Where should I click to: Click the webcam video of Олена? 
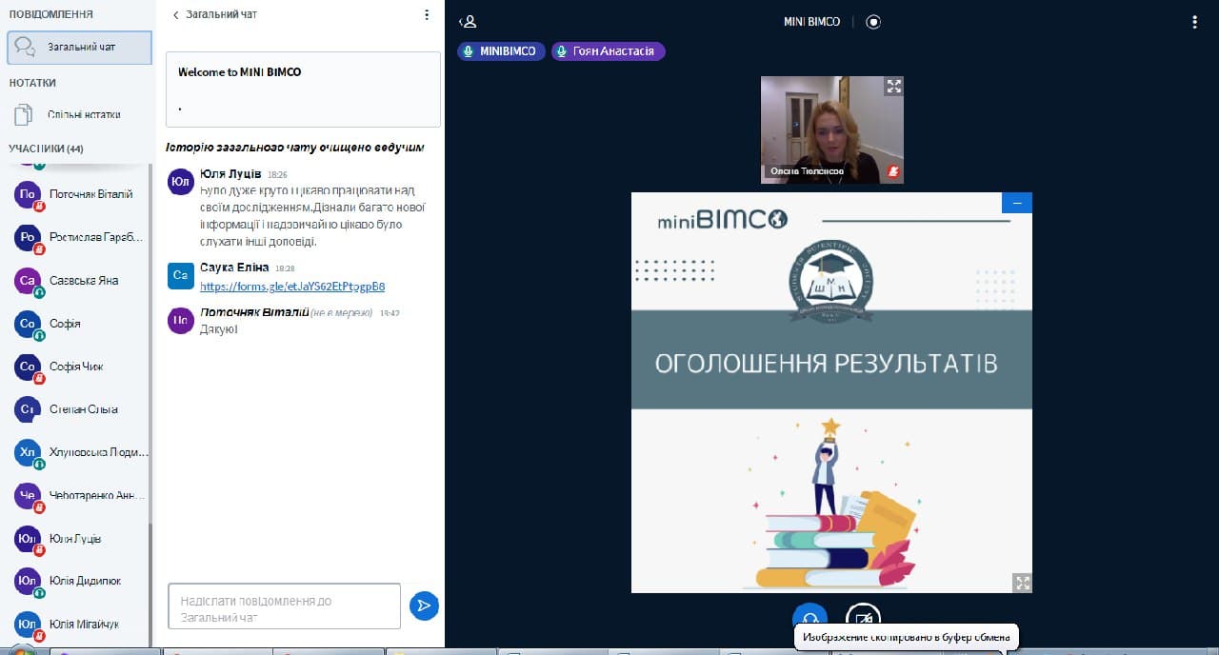click(x=832, y=129)
